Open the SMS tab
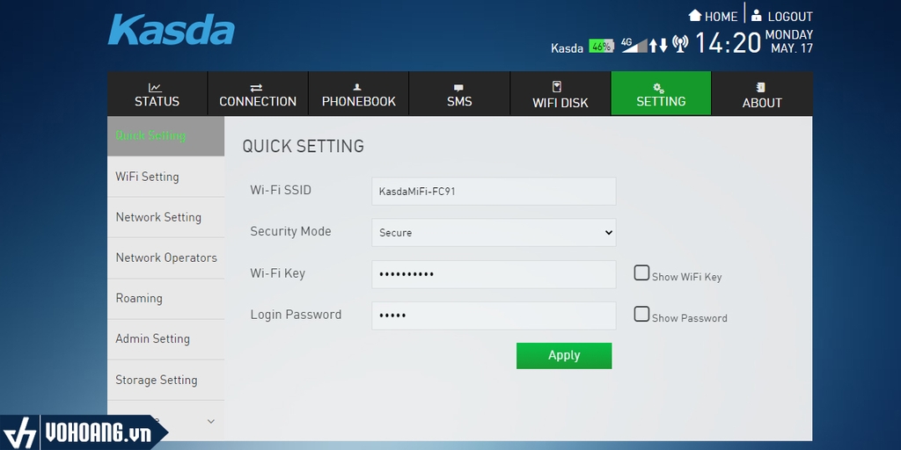This screenshot has height=450, width=901. [x=459, y=93]
